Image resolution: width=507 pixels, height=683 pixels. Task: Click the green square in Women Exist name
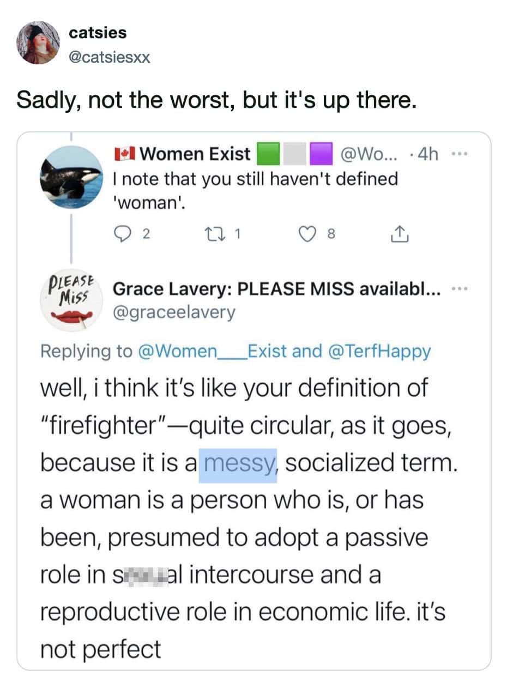(268, 154)
